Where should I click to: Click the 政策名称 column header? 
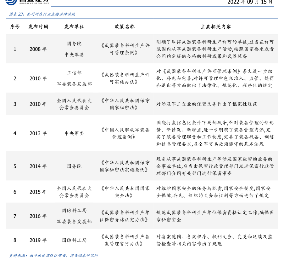click(125, 27)
